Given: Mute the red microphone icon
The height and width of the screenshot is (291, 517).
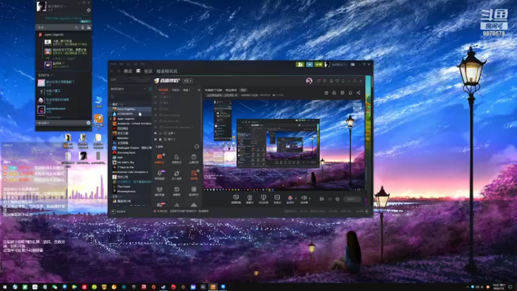Looking at the screenshot, I should point(290,199).
